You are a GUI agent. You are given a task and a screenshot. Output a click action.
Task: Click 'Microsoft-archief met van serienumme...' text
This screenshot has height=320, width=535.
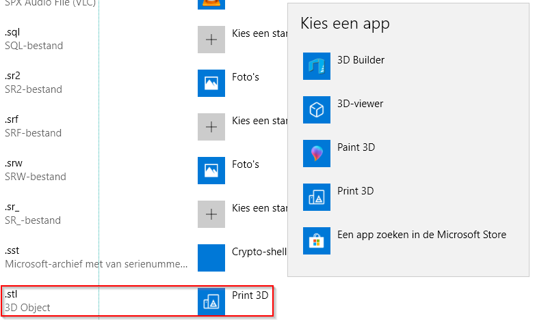pos(96,264)
